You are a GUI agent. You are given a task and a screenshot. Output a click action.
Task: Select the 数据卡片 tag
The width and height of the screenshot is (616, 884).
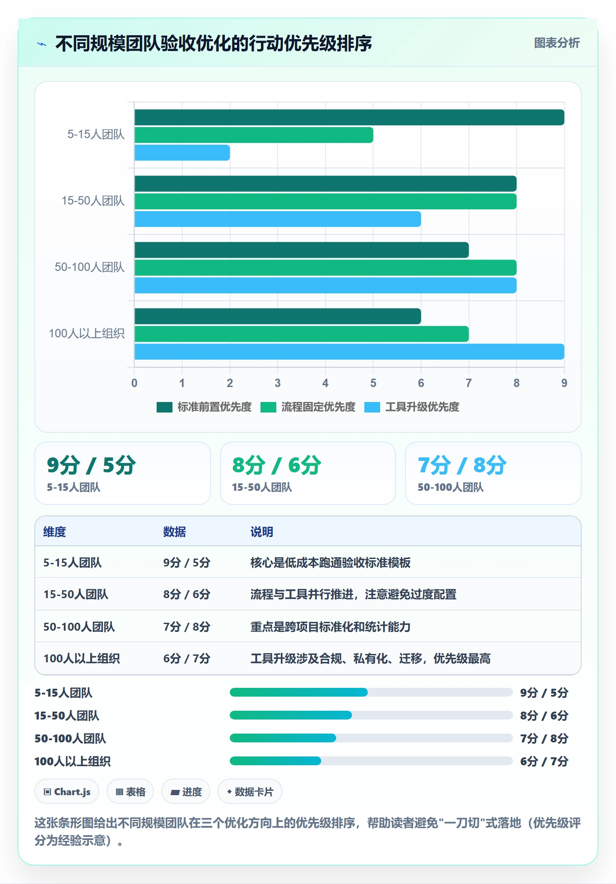[x=250, y=792]
